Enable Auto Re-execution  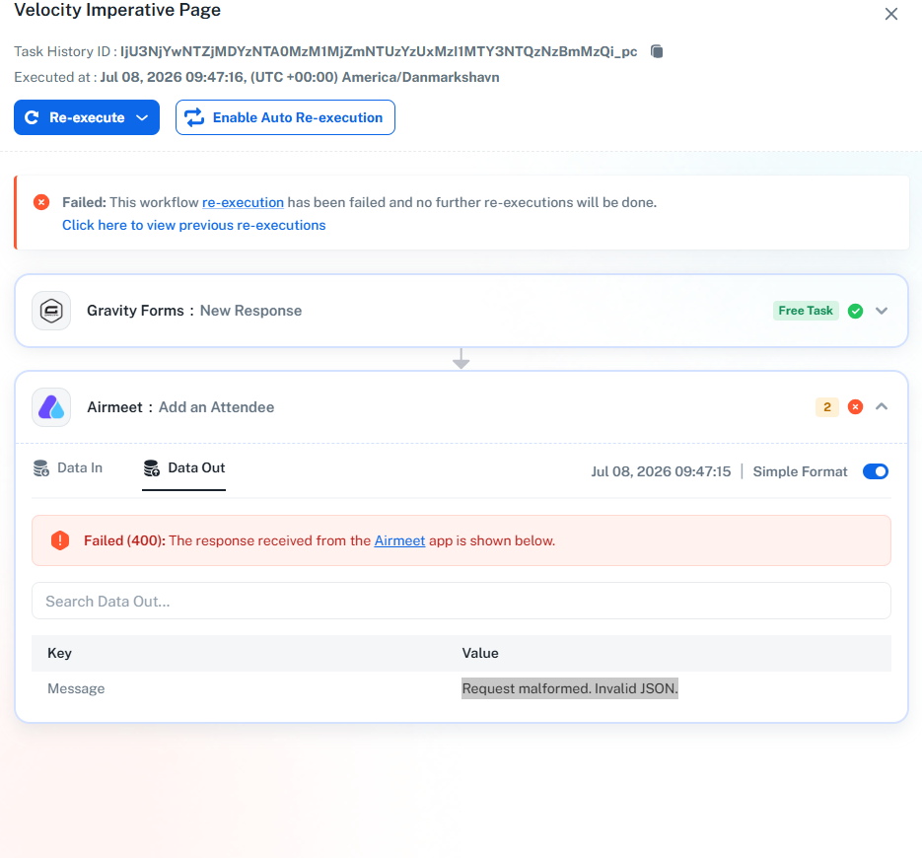tap(285, 117)
